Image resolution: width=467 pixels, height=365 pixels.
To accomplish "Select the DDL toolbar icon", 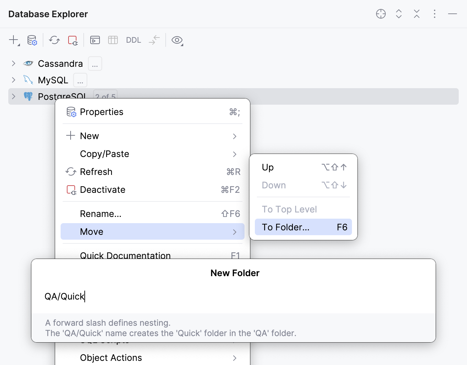I will [133, 40].
